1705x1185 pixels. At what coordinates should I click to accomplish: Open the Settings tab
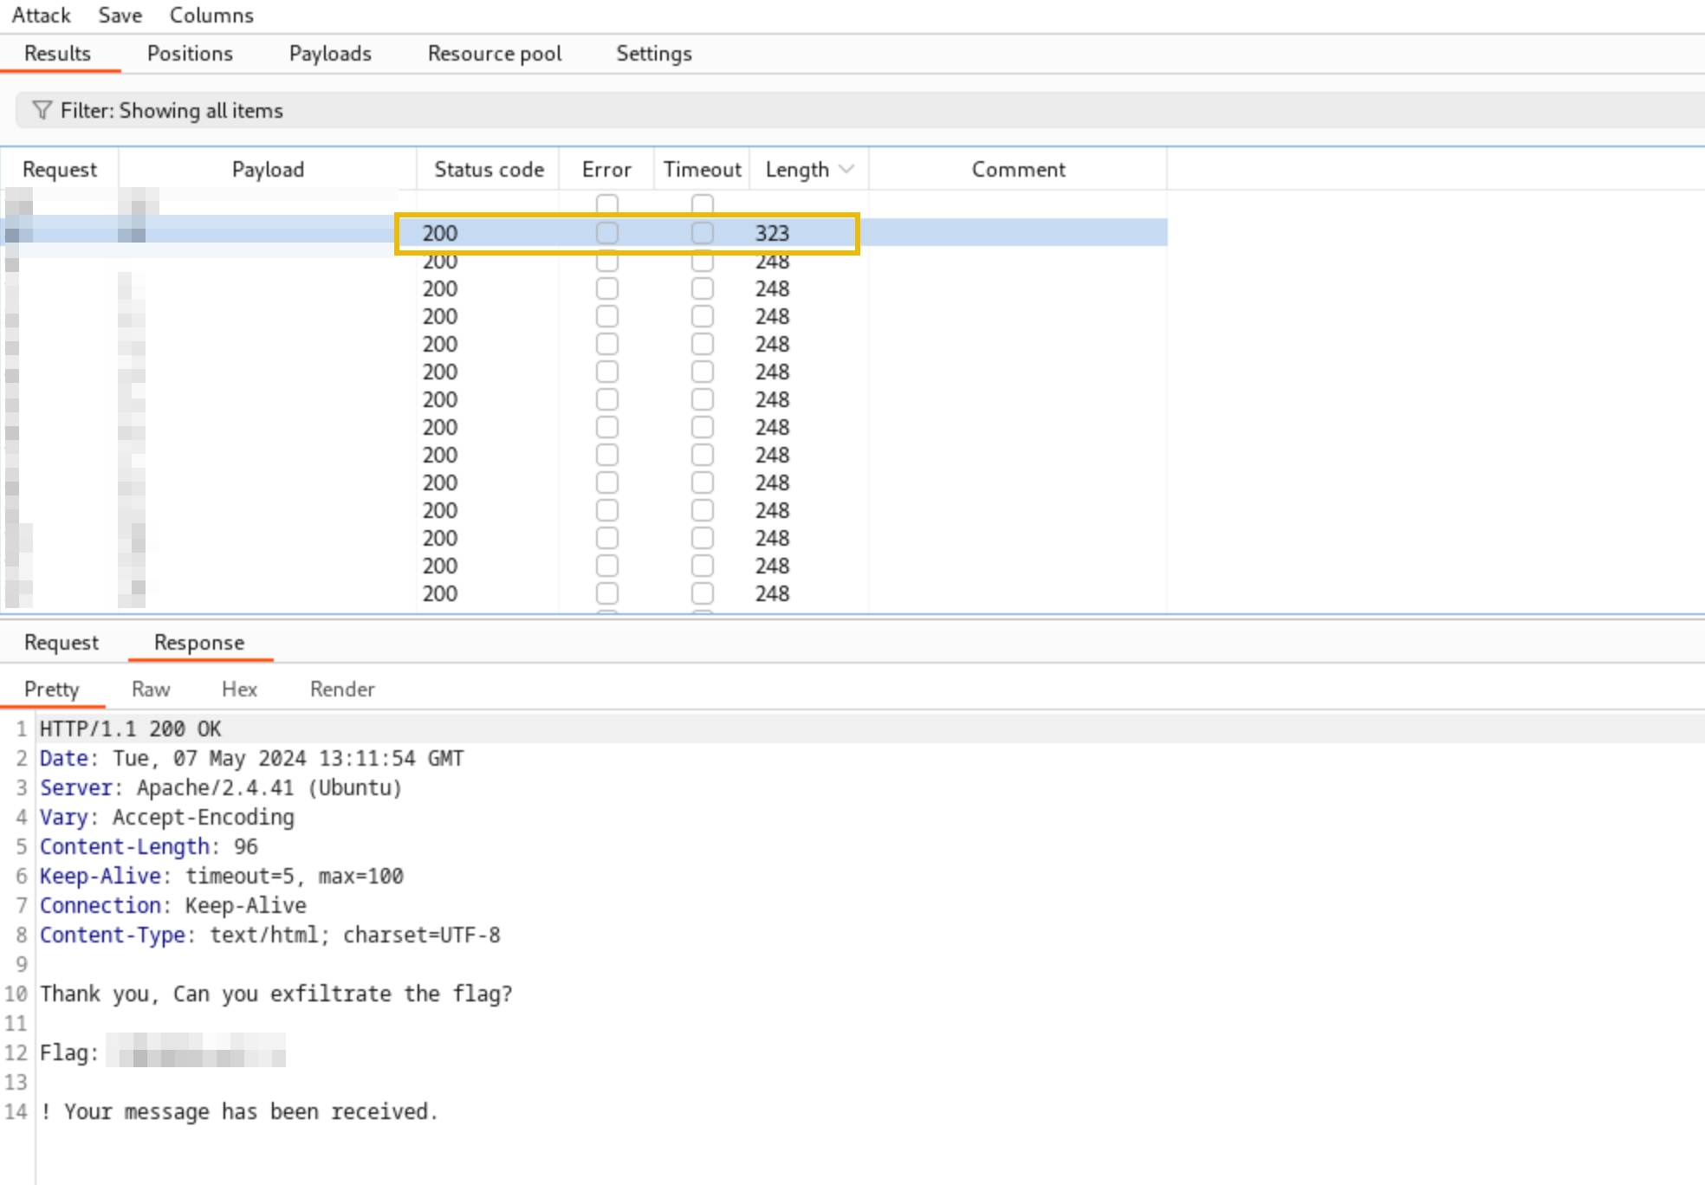pyautogui.click(x=653, y=54)
